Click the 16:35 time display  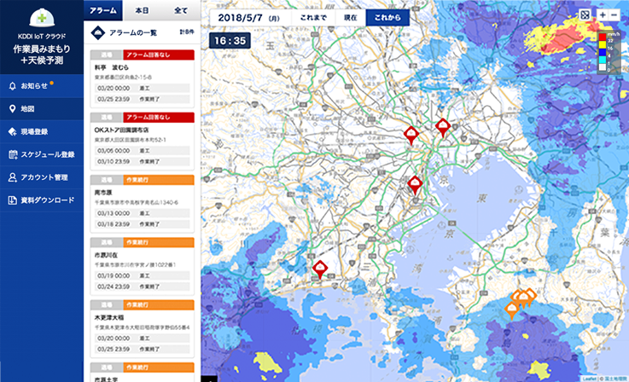coord(230,40)
